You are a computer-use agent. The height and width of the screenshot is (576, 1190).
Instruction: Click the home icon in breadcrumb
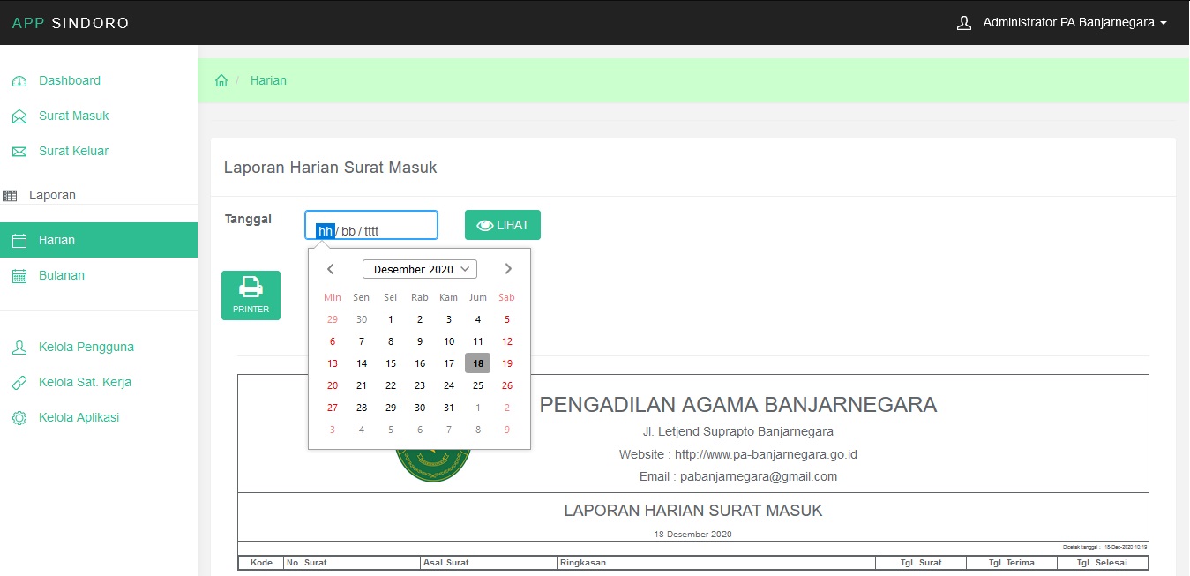pyautogui.click(x=221, y=80)
